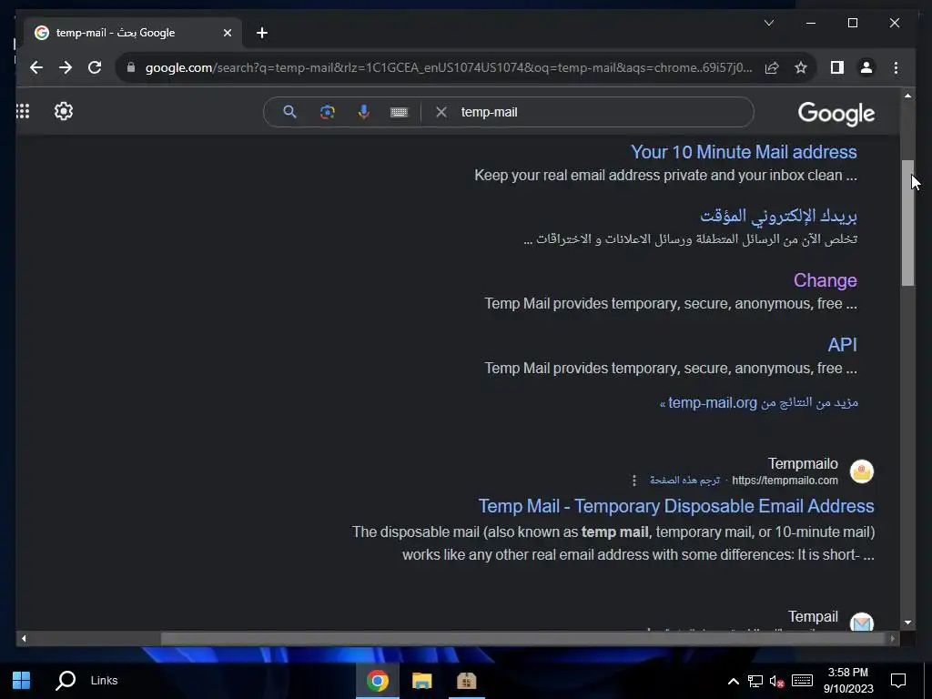Click the Tempail result site name
932x699 pixels.
click(813, 616)
